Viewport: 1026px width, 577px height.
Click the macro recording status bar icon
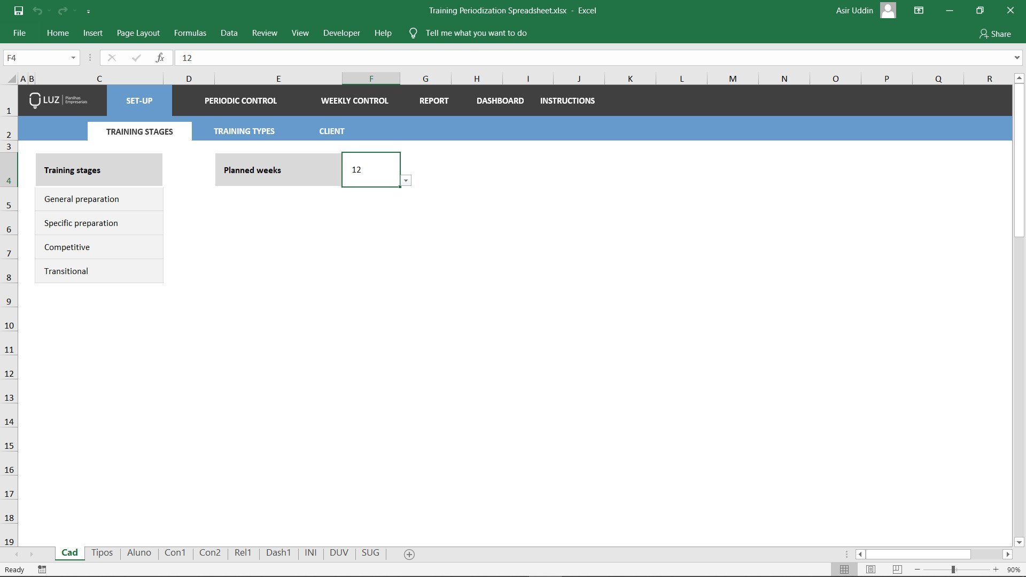point(42,570)
